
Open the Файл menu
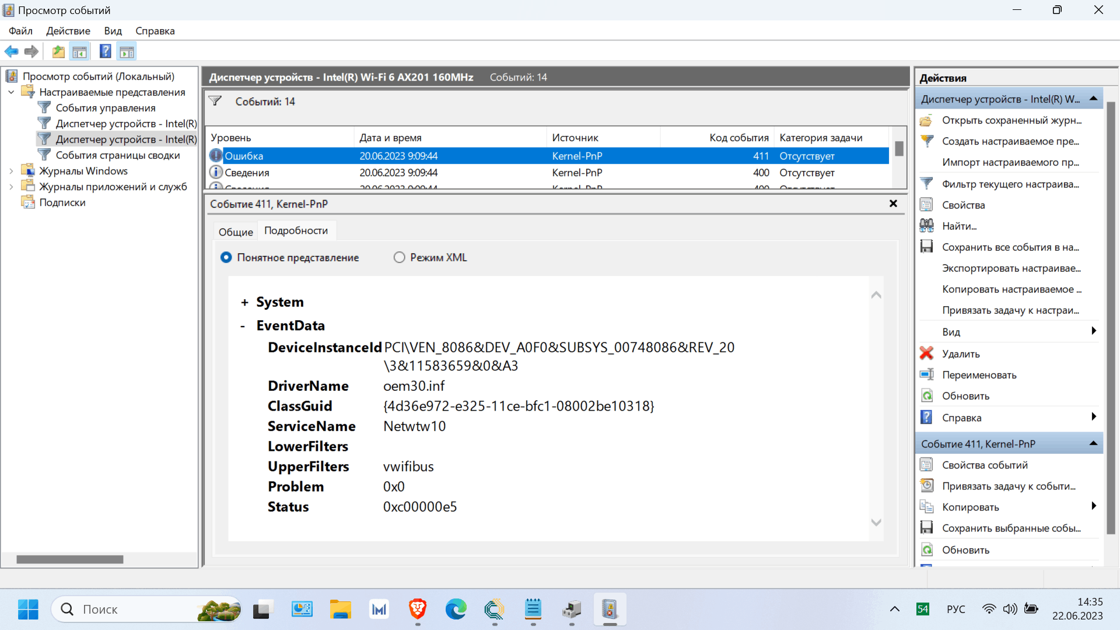(20, 31)
